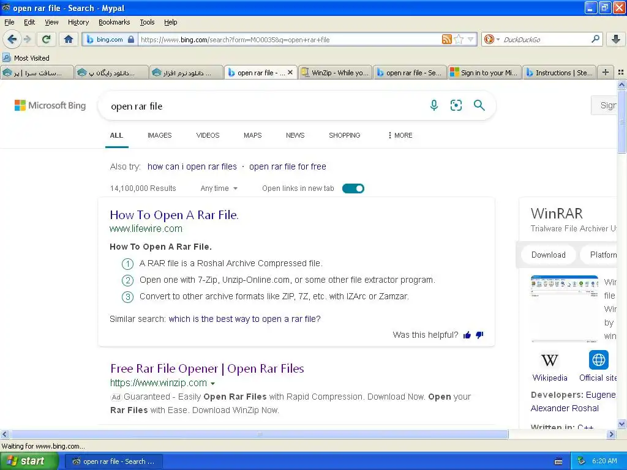Click the forward navigation arrow
Screen dimensions: 627x470
pyautogui.click(x=28, y=39)
